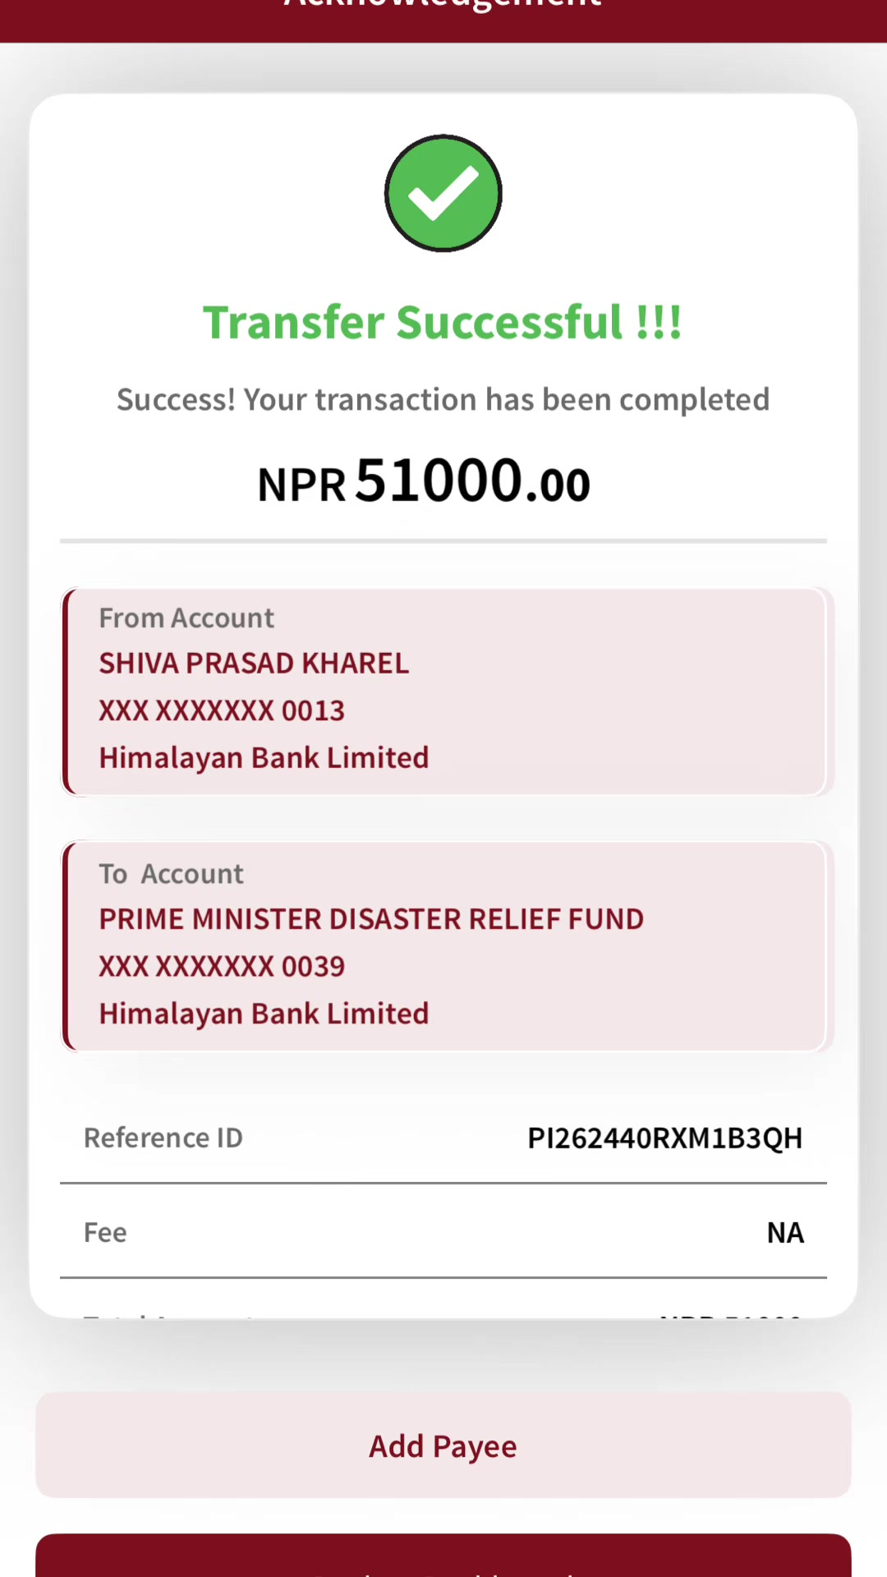
Task: Tap PRIME MINISTER DISASTER RELIEF FUND name
Action: (371, 919)
